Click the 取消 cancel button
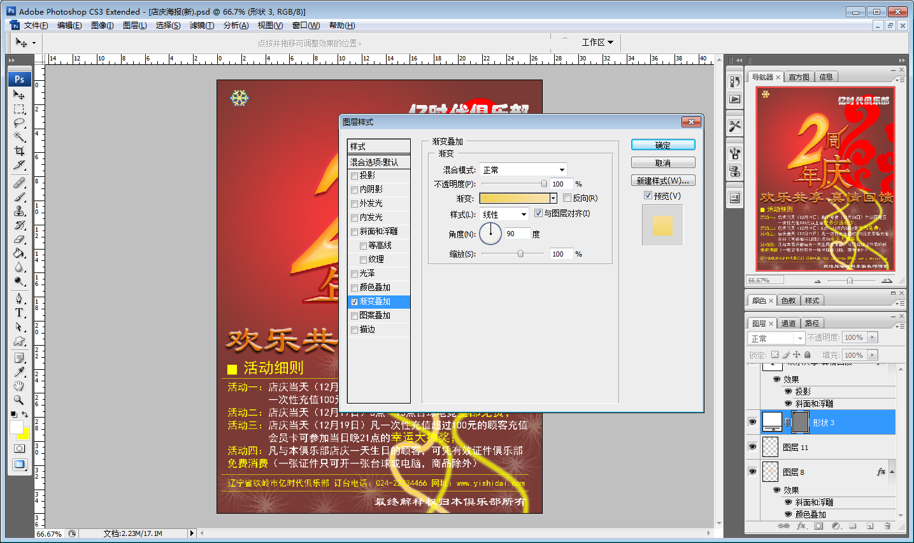 click(x=663, y=163)
